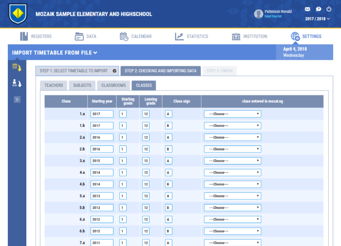Click the starting year field for class 2.a
Screen dimensions: 341x246
[102, 137]
